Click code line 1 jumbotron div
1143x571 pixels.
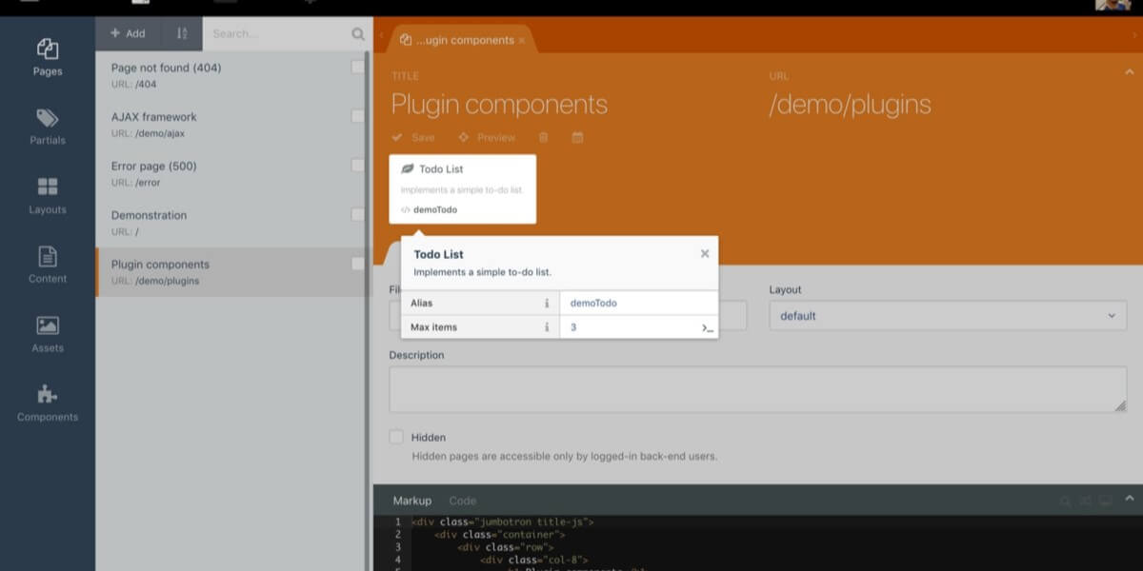tap(503, 522)
